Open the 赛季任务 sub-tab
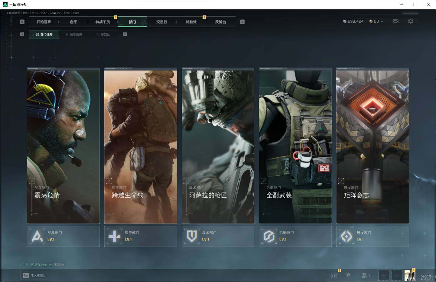The width and height of the screenshot is (436, 282). point(73,34)
